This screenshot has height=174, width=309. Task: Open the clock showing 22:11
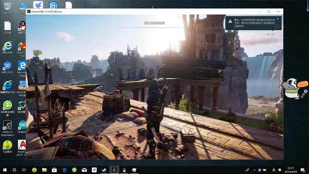click(290, 170)
